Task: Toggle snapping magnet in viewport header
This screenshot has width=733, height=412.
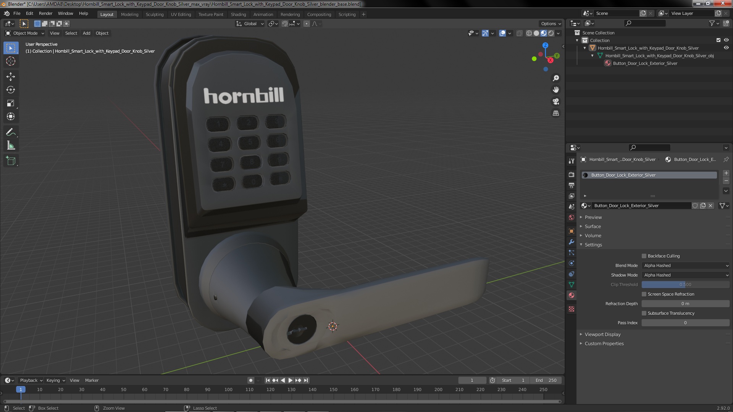Action: pos(285,24)
